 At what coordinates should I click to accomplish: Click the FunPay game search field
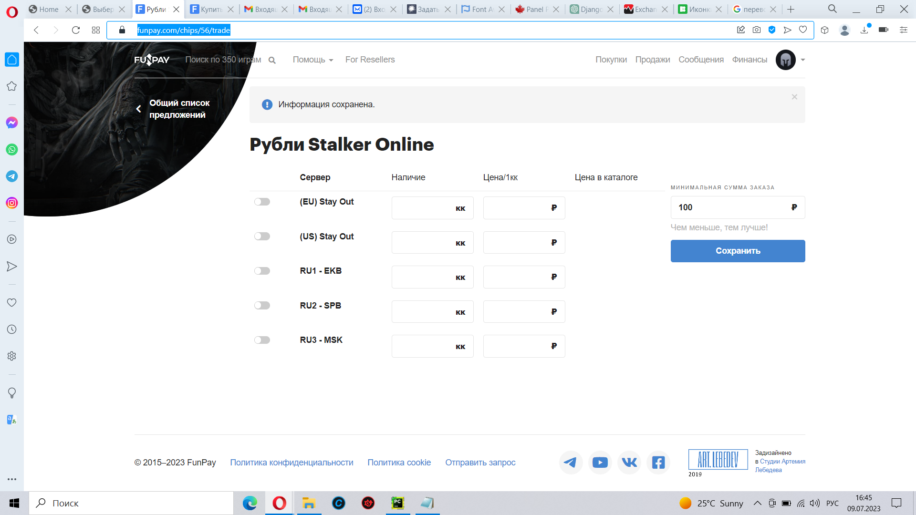(223, 60)
